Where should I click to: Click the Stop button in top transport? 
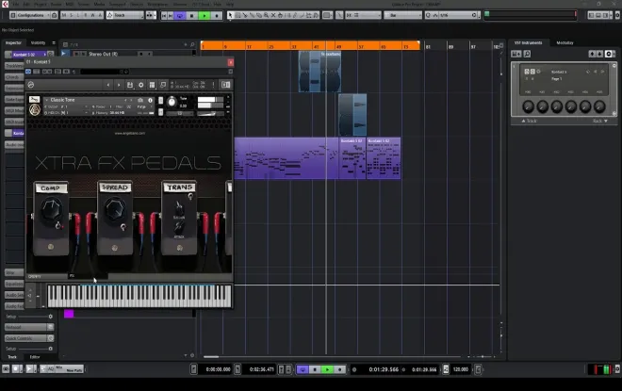(192, 15)
